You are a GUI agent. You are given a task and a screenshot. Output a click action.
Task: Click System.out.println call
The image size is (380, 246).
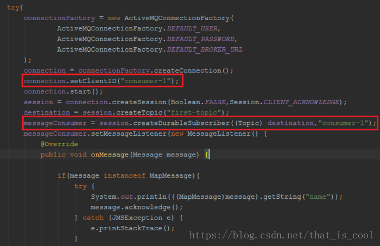(x=129, y=197)
